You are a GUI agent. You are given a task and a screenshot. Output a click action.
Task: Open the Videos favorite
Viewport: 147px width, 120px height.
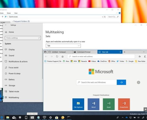pyautogui.click(x=92, y=61)
